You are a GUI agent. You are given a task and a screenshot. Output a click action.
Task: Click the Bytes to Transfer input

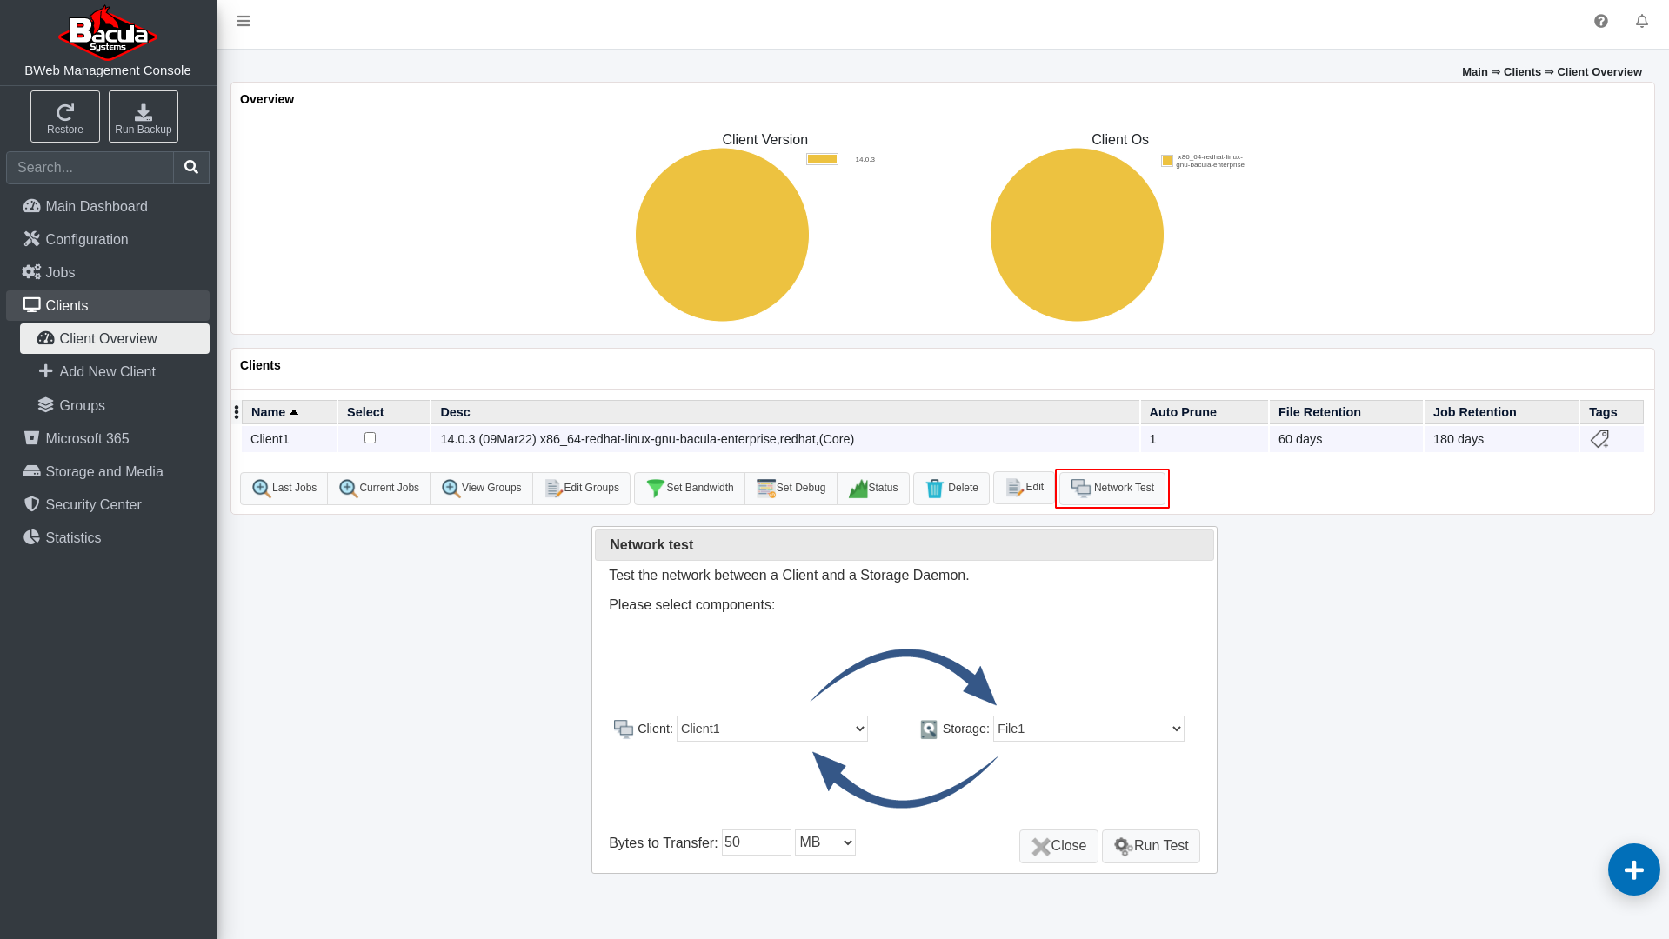(x=757, y=842)
